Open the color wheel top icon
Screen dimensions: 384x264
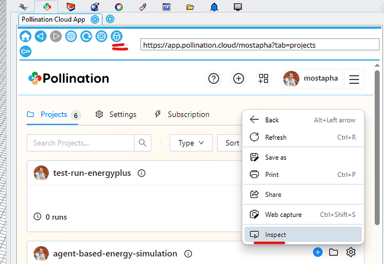119,7
